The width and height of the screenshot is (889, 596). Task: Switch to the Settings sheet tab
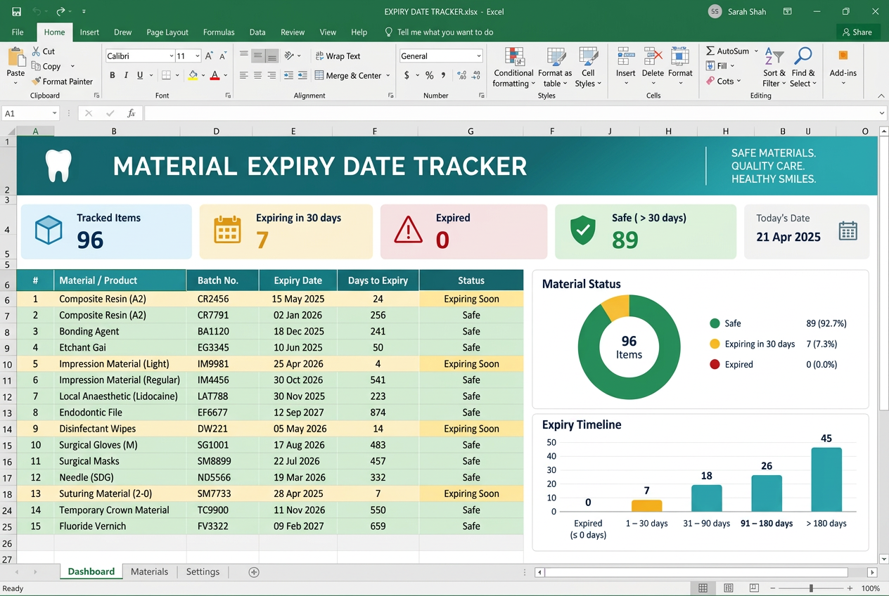pyautogui.click(x=203, y=572)
